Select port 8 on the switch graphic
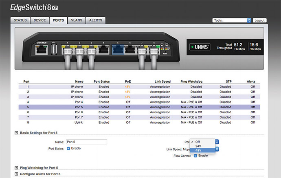 coord(154,50)
